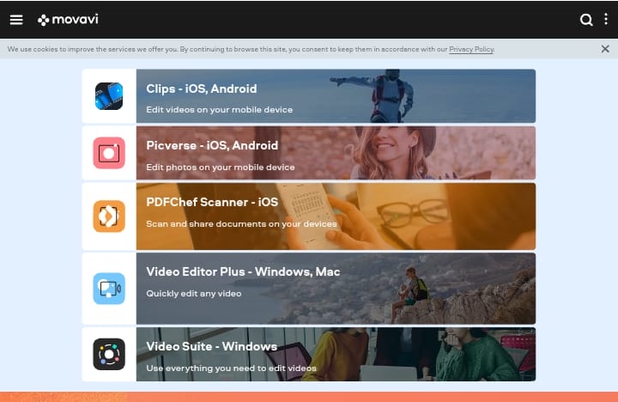Click 'Scan and share documents on your devices'

241,223
